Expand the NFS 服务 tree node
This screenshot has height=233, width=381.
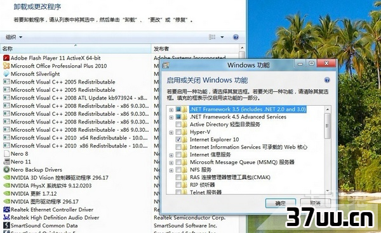pyautogui.click(x=171, y=170)
